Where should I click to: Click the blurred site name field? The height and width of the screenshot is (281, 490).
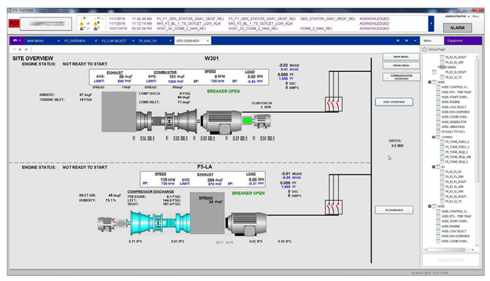[x=46, y=24]
